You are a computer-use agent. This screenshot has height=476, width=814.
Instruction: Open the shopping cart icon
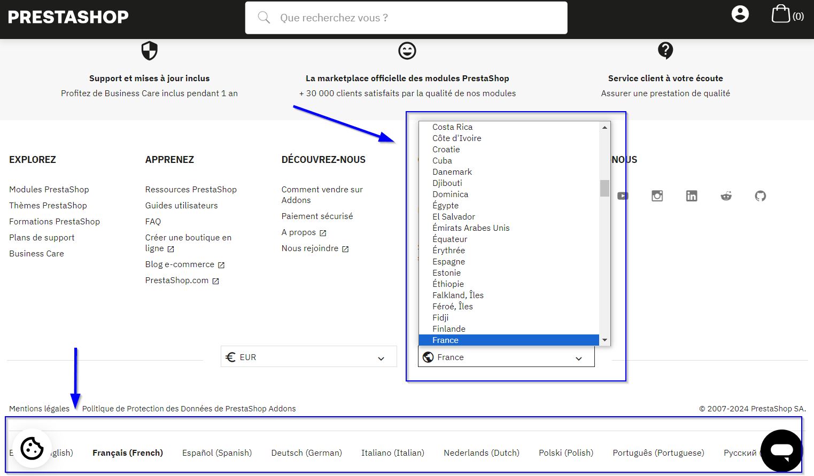(x=781, y=14)
